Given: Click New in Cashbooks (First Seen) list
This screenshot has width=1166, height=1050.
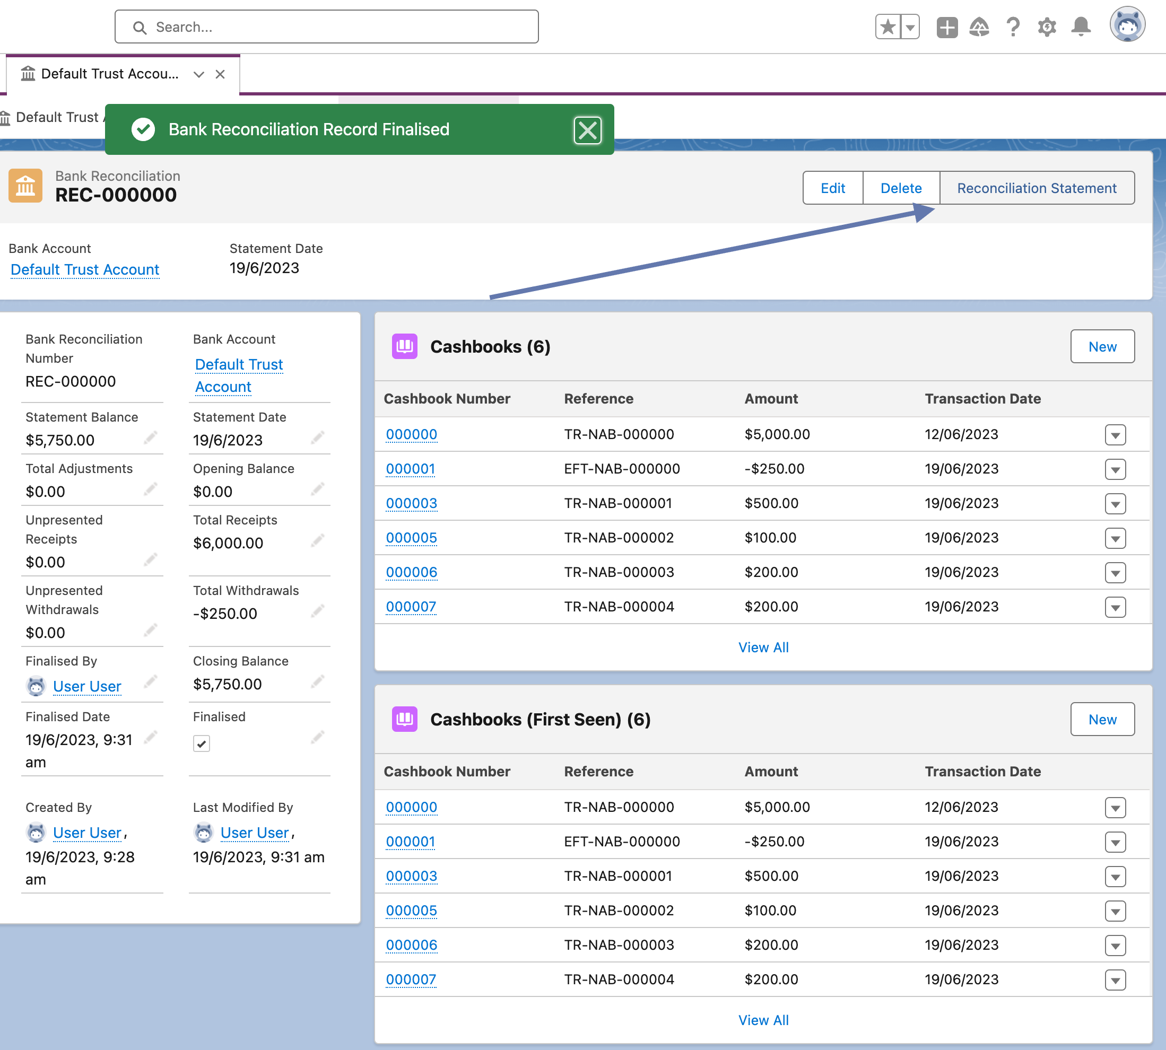Looking at the screenshot, I should (1102, 719).
